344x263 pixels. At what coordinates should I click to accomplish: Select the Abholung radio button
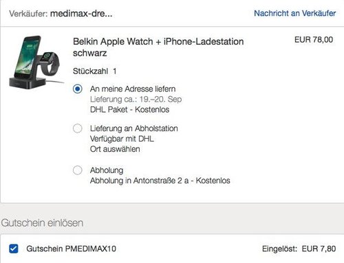tap(78, 170)
